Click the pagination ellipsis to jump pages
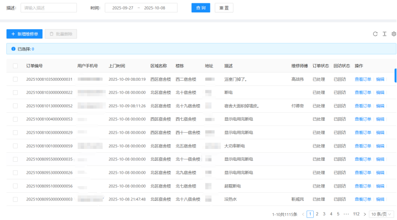Image resolution: width=397 pixels, height=220 pixels. coord(346,214)
